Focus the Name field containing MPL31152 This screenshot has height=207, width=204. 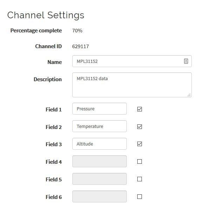132,61
